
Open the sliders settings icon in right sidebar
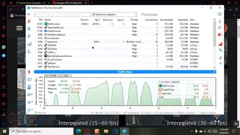coord(220,50)
